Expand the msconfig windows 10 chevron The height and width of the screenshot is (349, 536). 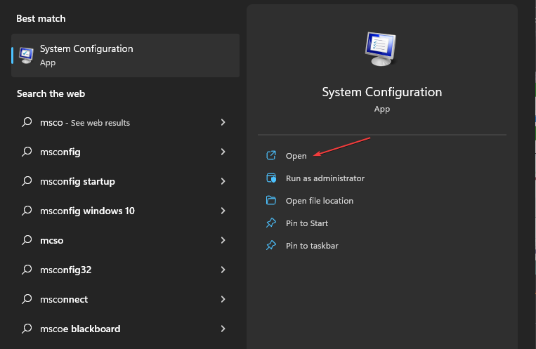coord(223,211)
